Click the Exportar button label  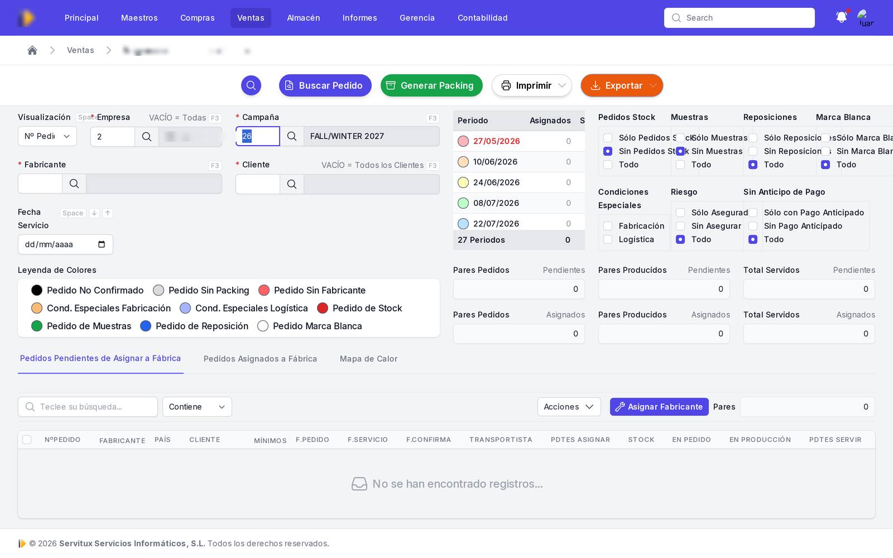(x=624, y=85)
